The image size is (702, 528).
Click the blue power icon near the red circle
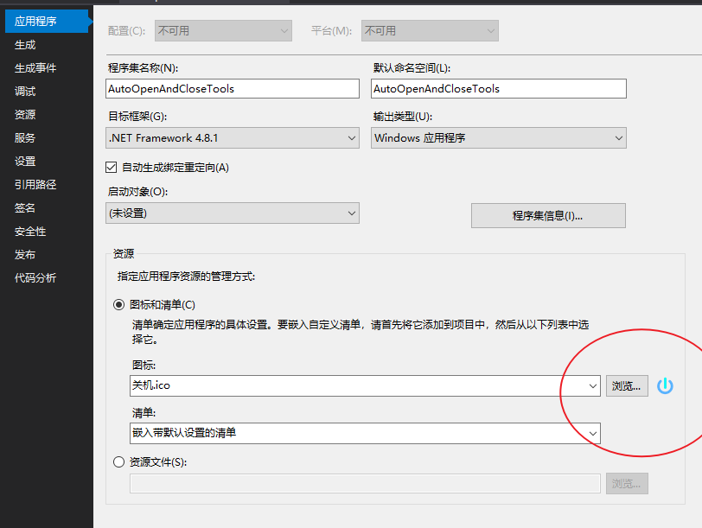665,385
